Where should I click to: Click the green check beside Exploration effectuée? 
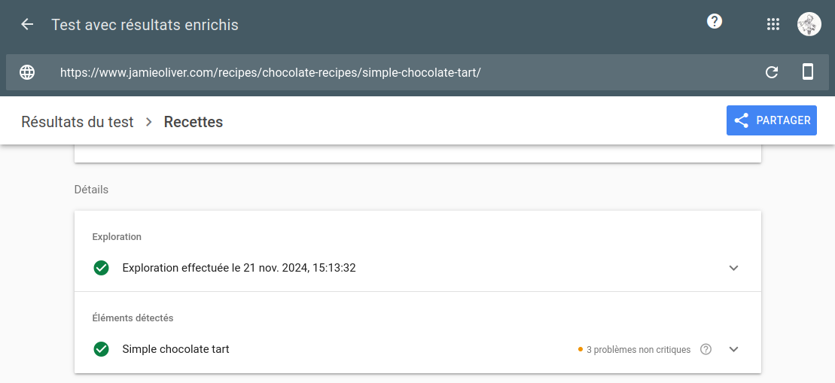click(101, 268)
